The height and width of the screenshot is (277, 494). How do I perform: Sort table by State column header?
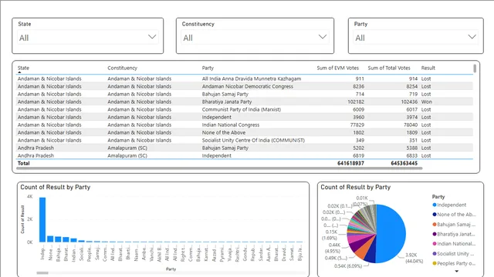(x=23, y=68)
